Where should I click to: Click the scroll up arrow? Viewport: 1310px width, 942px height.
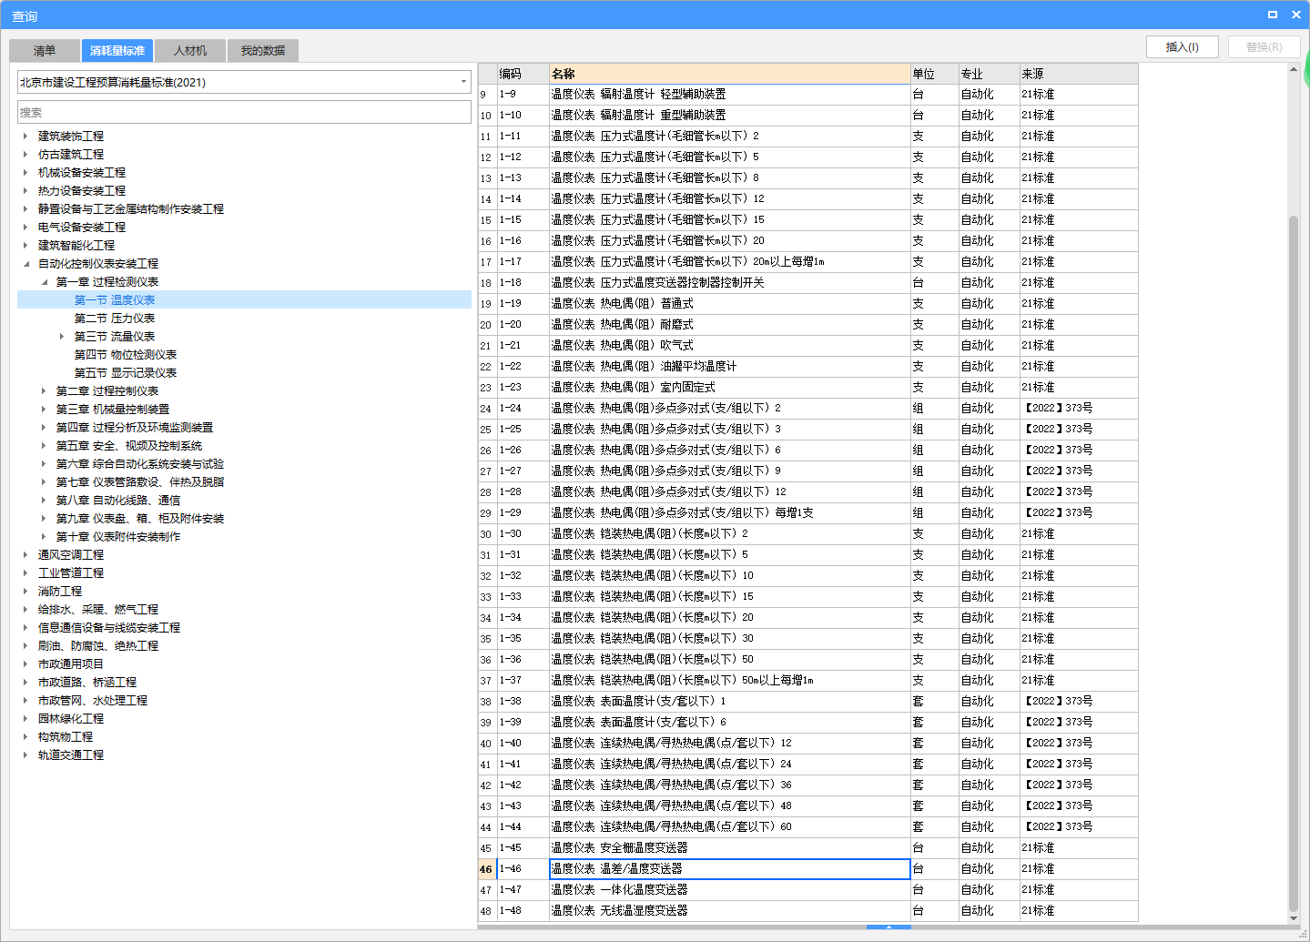[1294, 70]
